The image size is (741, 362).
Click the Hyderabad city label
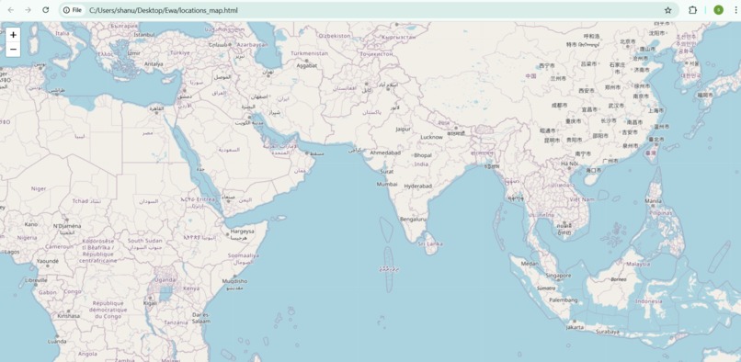click(417, 187)
